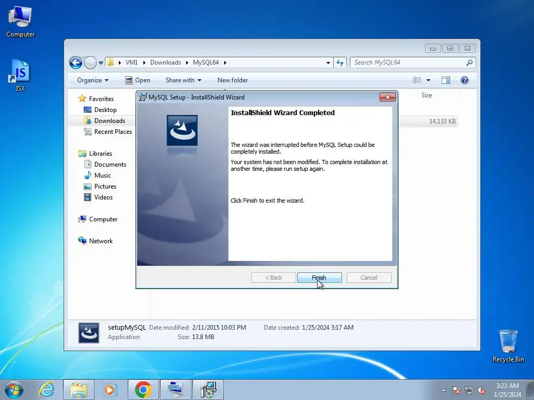Click the Date modified value in details pane
The height and width of the screenshot is (400, 534).
tap(219, 328)
